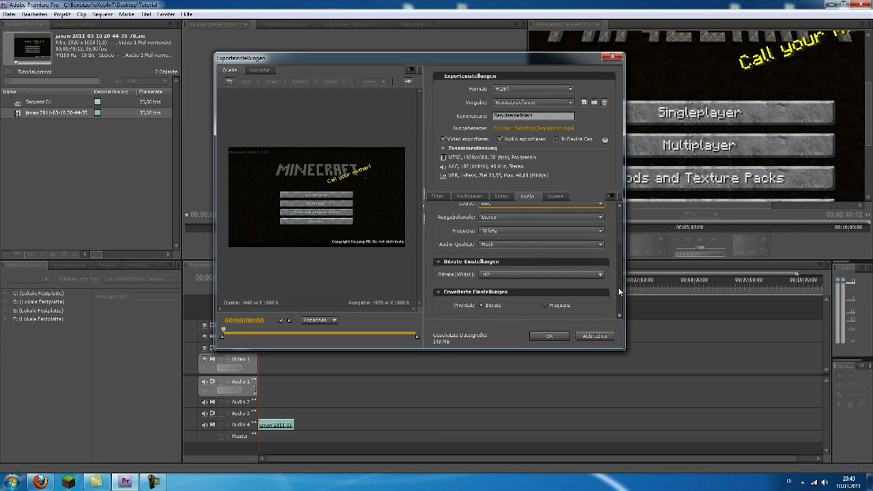
Task: Open the preview panel menu icon
Action: (411, 70)
